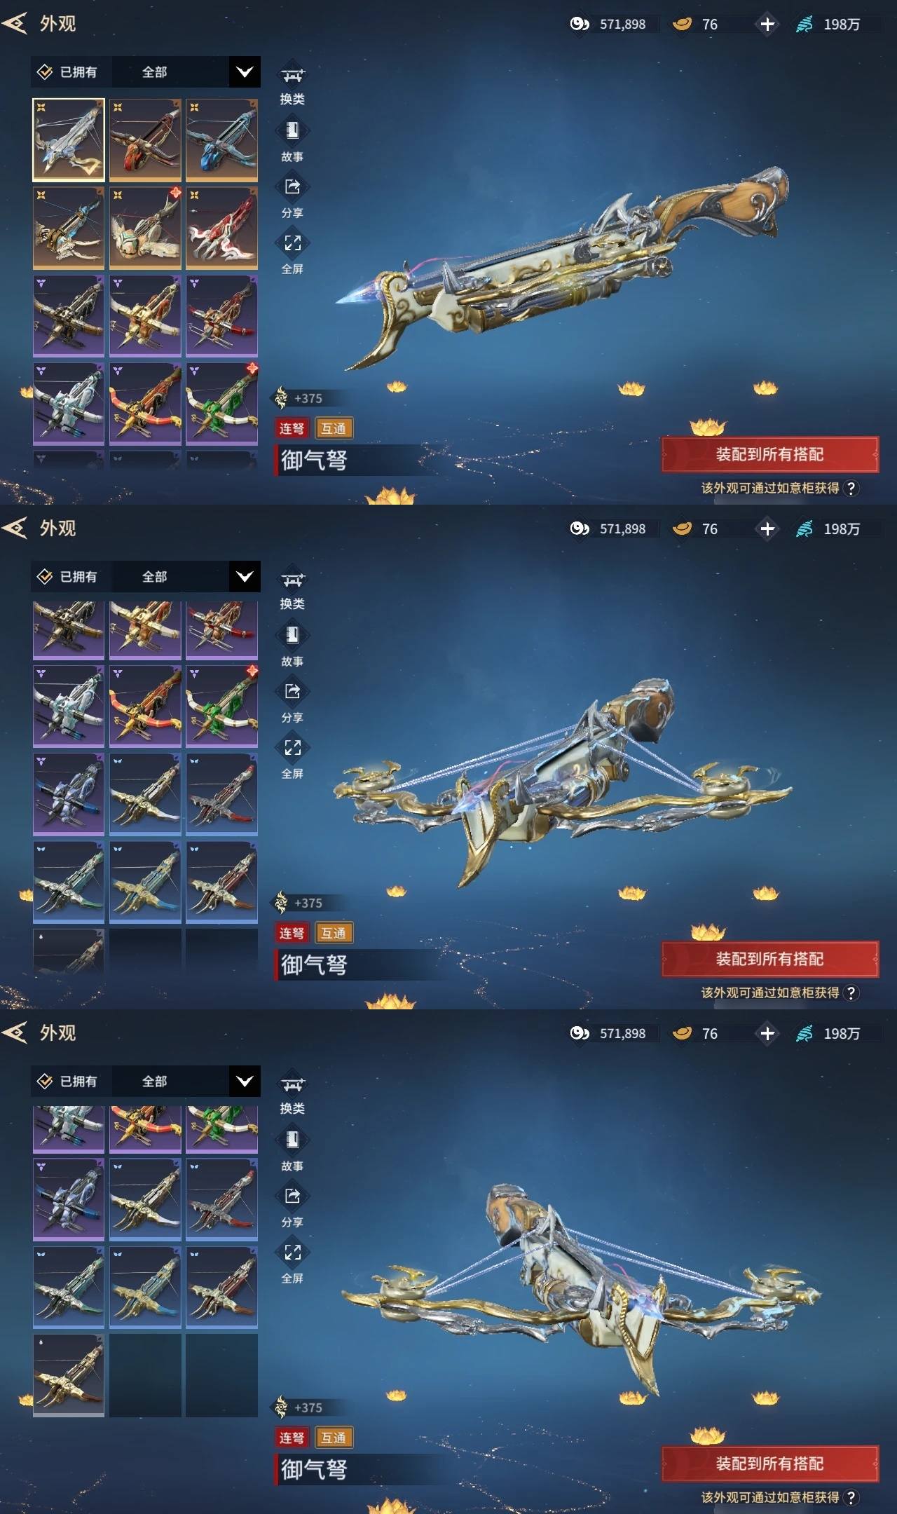897x1514 pixels.
Task: Click the 571,898 coin currency icon in middle panel
Action: pos(580,528)
